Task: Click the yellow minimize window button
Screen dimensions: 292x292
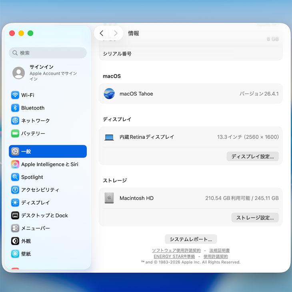Action: tap(21, 33)
